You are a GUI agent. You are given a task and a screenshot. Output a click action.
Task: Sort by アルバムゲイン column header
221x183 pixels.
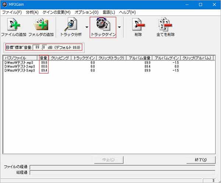[x=166, y=58]
